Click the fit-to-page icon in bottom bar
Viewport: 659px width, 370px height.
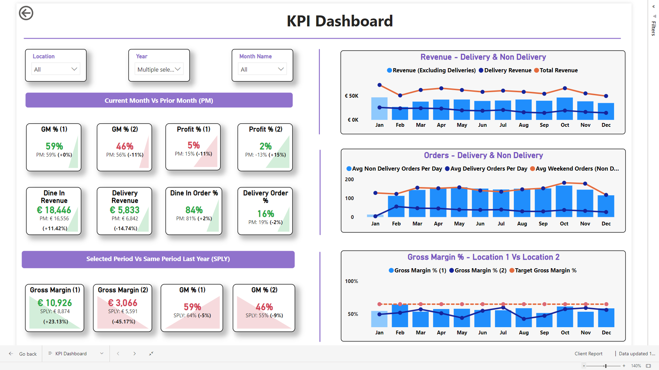click(151, 353)
